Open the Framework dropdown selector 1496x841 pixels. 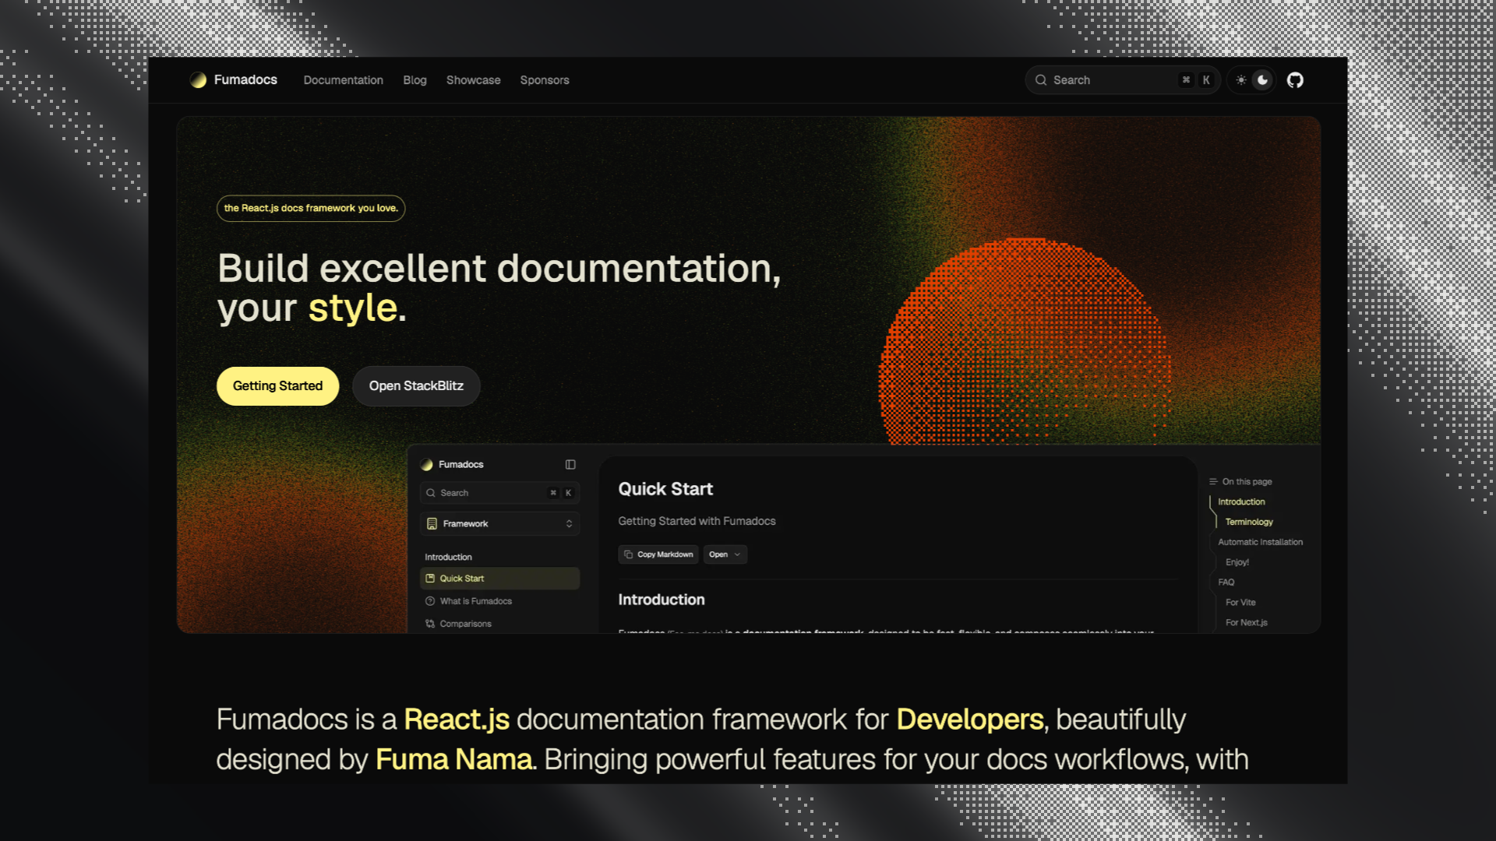pos(499,524)
